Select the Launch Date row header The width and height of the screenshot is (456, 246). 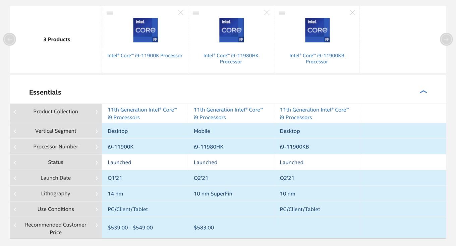[x=56, y=178]
